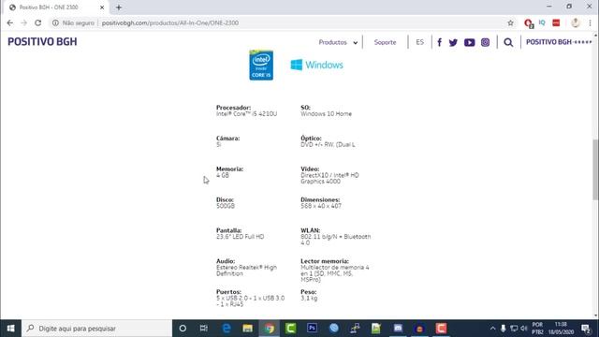Open the Instagram icon link

click(x=485, y=42)
